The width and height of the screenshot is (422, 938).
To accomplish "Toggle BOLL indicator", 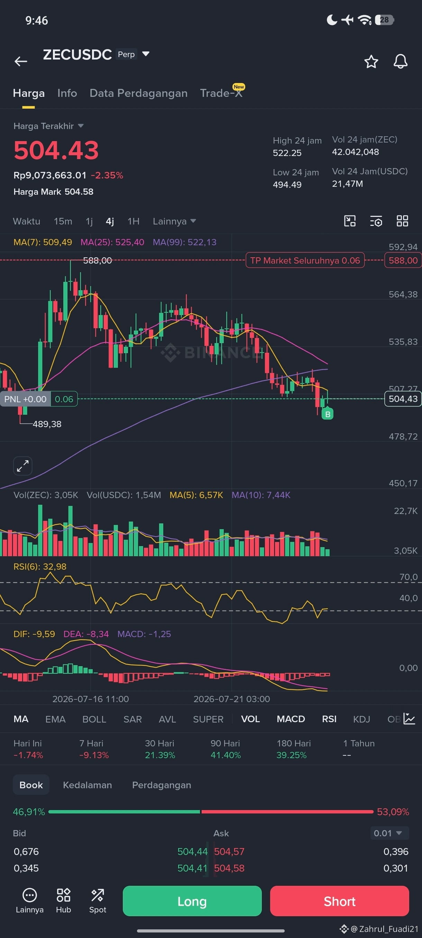I will point(94,719).
